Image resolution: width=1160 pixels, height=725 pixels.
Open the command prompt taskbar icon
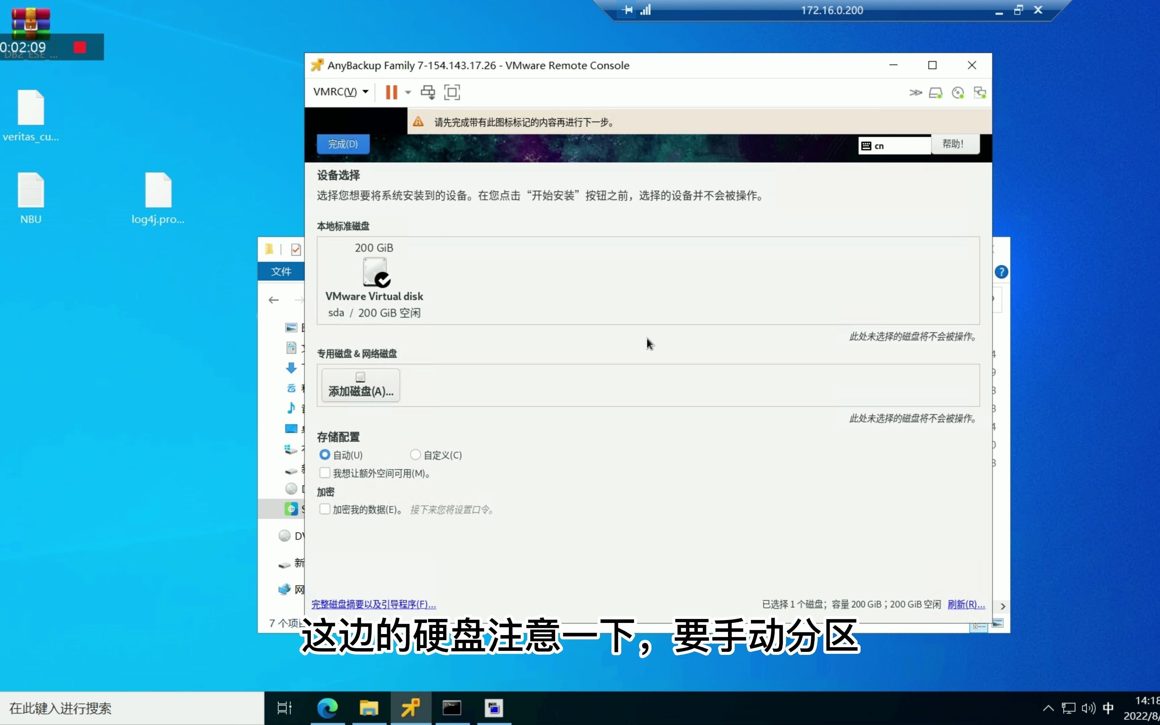(x=452, y=708)
